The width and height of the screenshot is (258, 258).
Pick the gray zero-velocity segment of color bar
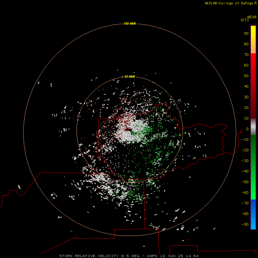click(253, 127)
